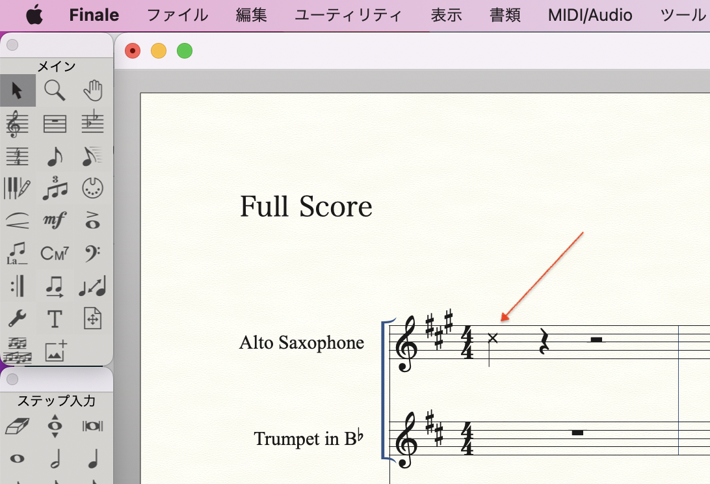Image resolution: width=710 pixels, height=484 pixels.
Task: Select the Articulation tool
Action: 93,221
